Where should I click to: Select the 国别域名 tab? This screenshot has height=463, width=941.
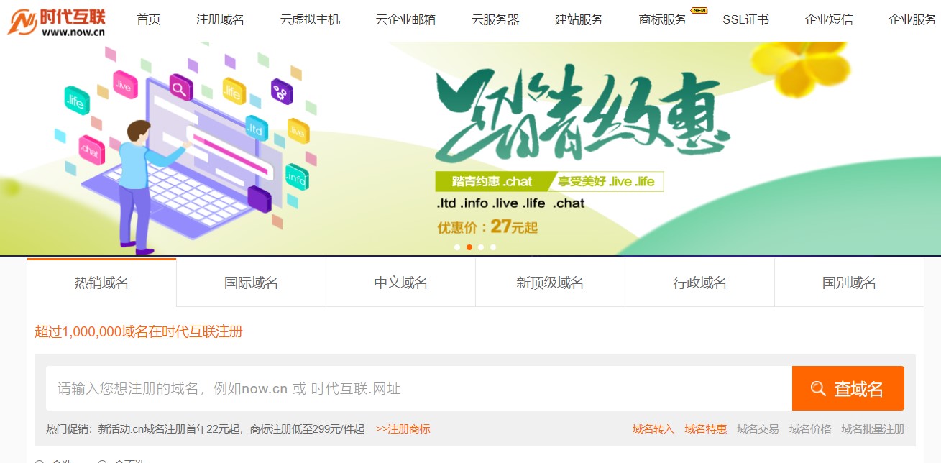(849, 283)
